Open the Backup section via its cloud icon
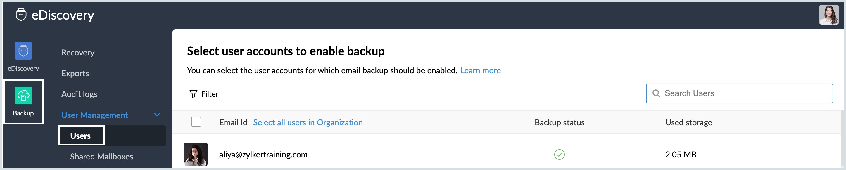This screenshot has height=170, width=846. pos(23,96)
